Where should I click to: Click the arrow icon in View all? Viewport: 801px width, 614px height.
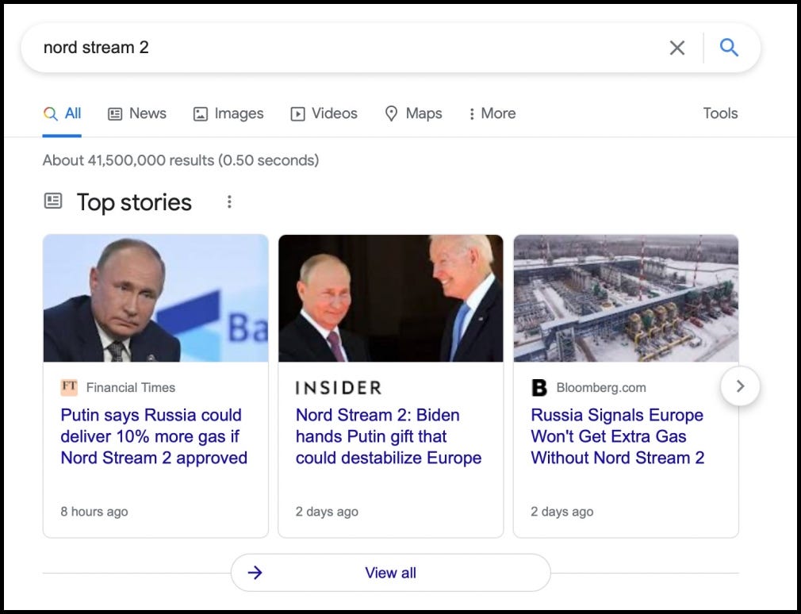coord(255,573)
